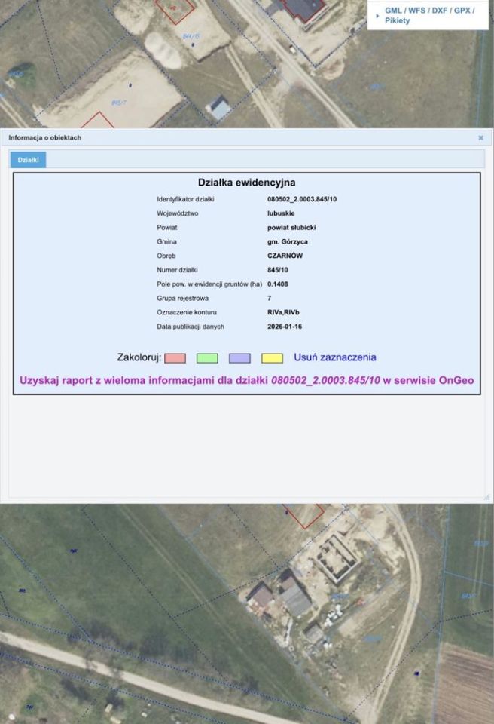Color the parcel with the yellow swatch
Screen dimensions: 494x724
coord(272,358)
